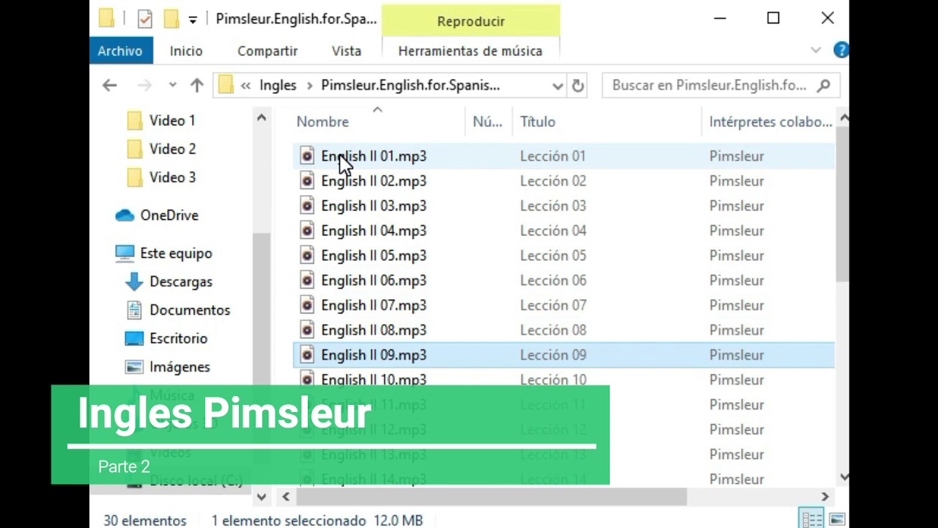Open OneDrive in the navigation pane
The height and width of the screenshot is (528, 938).
[x=169, y=216]
